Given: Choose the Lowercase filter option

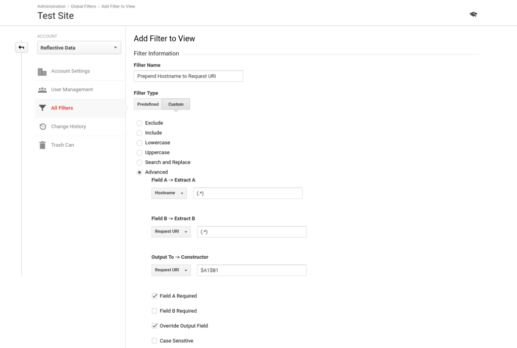Looking at the screenshot, I should [139, 143].
